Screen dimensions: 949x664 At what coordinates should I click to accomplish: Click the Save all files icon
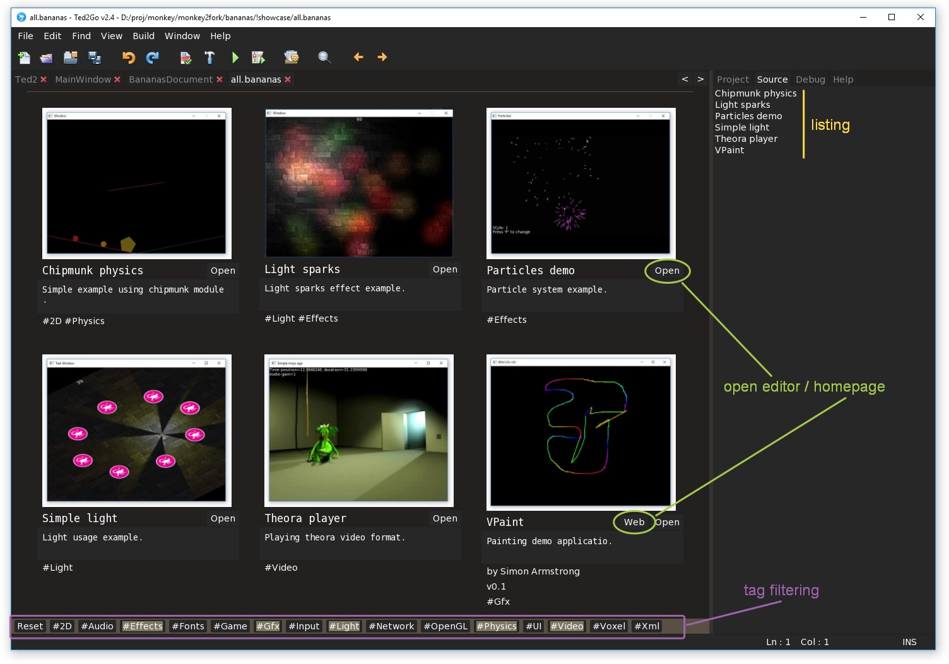pyautogui.click(x=95, y=57)
